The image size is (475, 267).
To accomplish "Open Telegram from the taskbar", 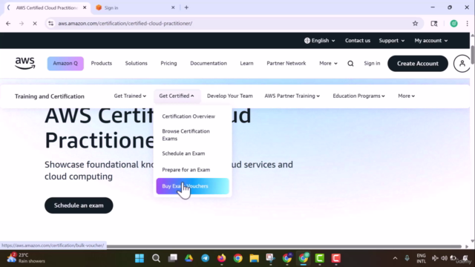I will click(205, 258).
